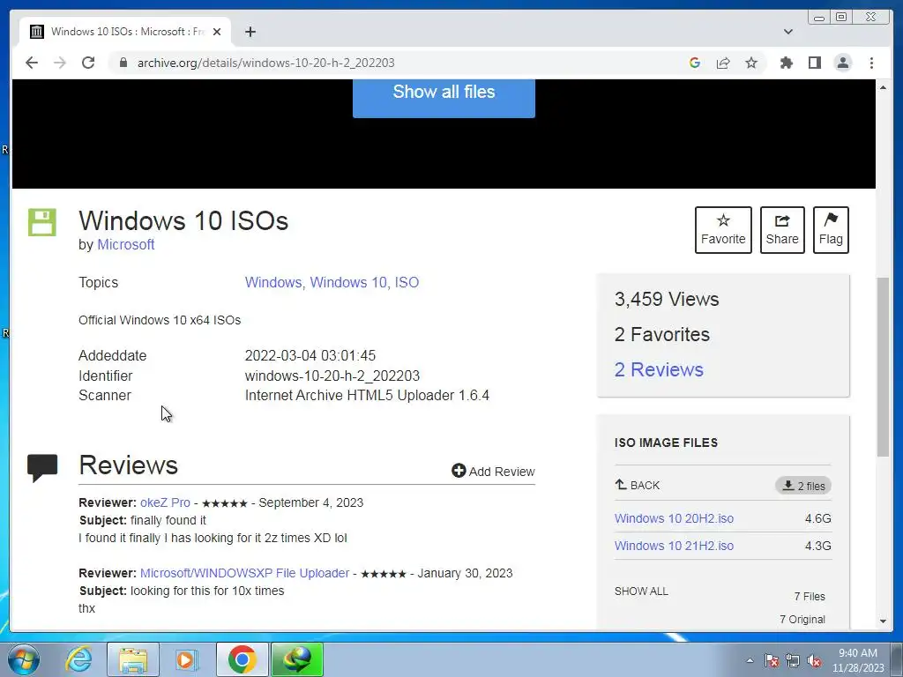Download Windows 10 20H2.iso
This screenshot has width=903, height=677.
pos(674,518)
